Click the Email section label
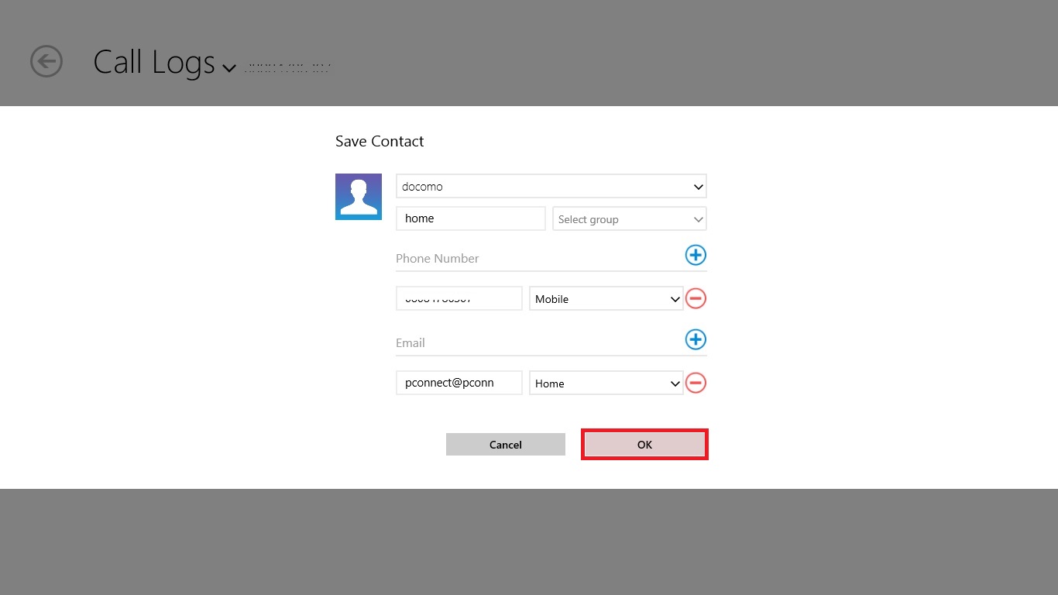The width and height of the screenshot is (1058, 595). pos(410,343)
